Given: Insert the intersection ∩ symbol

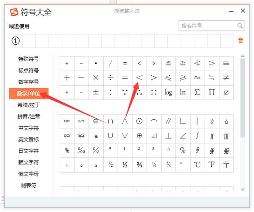Looking at the screenshot, I should click(x=110, y=121).
